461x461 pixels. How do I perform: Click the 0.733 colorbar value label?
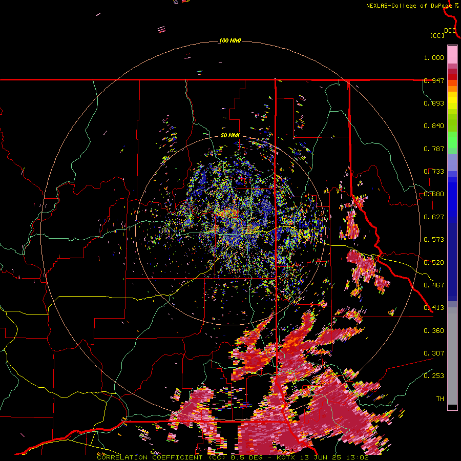tap(434, 172)
